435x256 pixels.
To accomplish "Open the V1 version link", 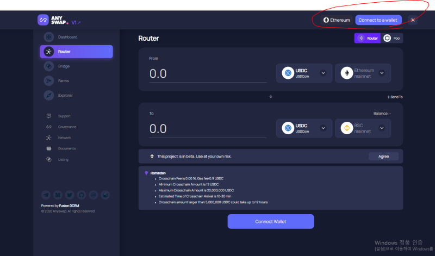I will 76,23.
